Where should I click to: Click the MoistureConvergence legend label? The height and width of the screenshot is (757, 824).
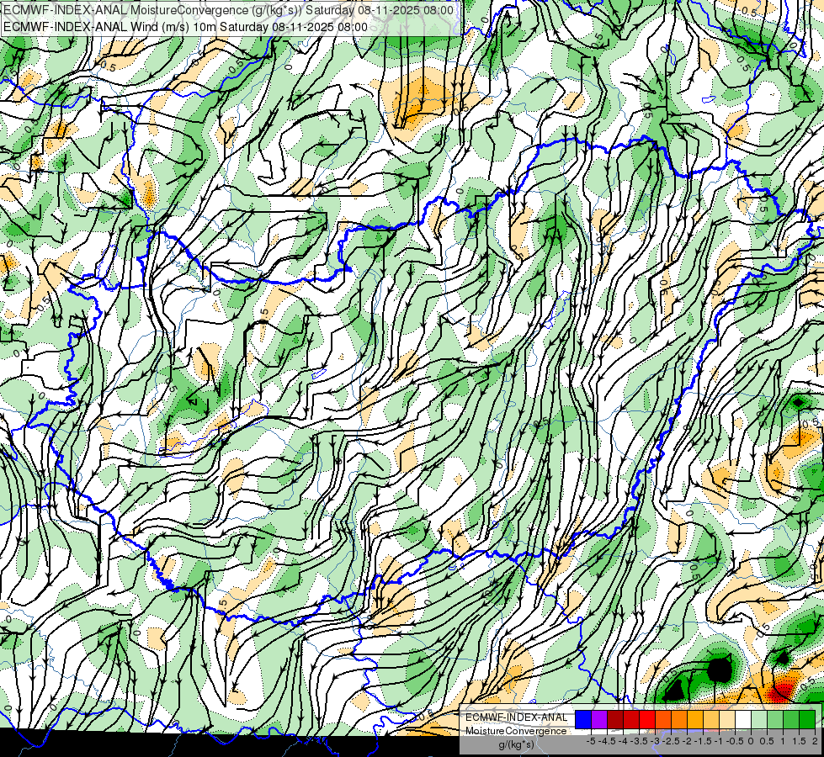(516, 731)
